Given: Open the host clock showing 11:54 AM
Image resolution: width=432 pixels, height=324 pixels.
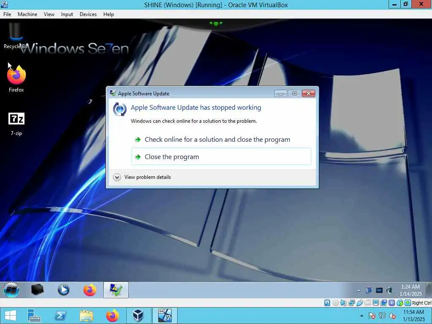Looking at the screenshot, I should (x=413, y=316).
